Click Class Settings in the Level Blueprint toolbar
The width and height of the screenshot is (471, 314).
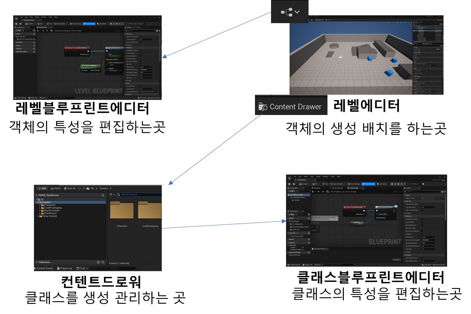(x=75, y=24)
